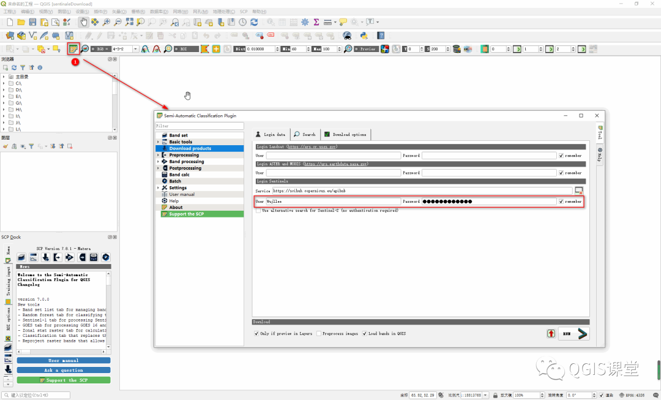This screenshot has height=400, width=661.
Task: Click the Refresh map canvas icon
Action: [254, 22]
